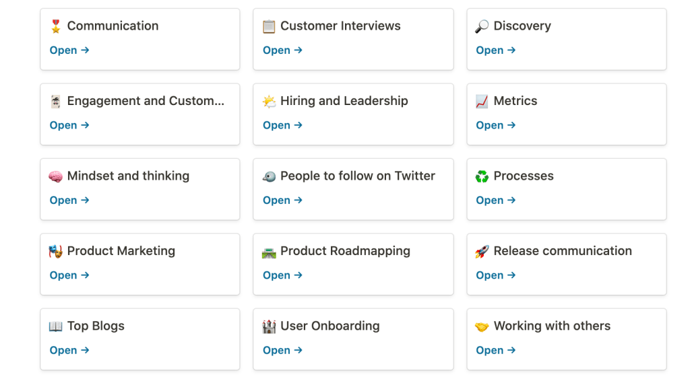Click the Release communication card title
The height and width of the screenshot is (383, 690).
point(563,251)
